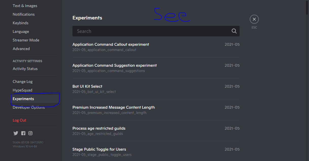Screen dimensions: 309x161
Task: Select the Premium Increased Message Content Length experiment
Action: 113,107
